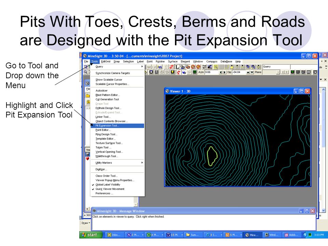Expand the 5 M... taskbar group arrow
328x246 pixels.
[x=241, y=235]
